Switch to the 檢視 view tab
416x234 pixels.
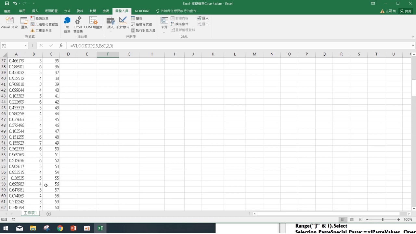point(106,11)
